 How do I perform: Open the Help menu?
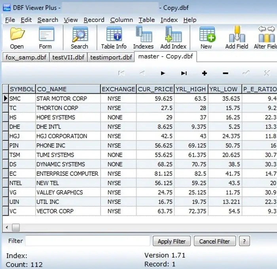pos(190,20)
